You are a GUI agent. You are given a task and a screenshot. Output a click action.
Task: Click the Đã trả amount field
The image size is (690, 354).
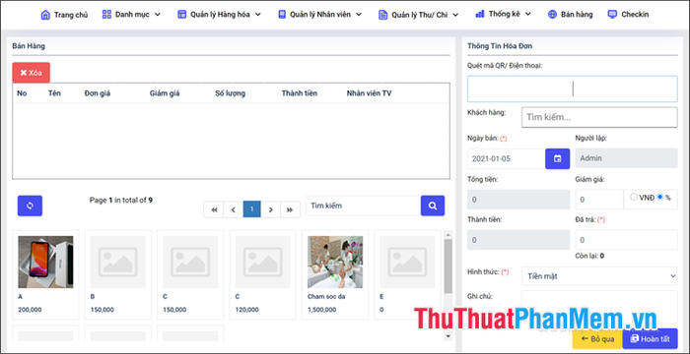(627, 240)
